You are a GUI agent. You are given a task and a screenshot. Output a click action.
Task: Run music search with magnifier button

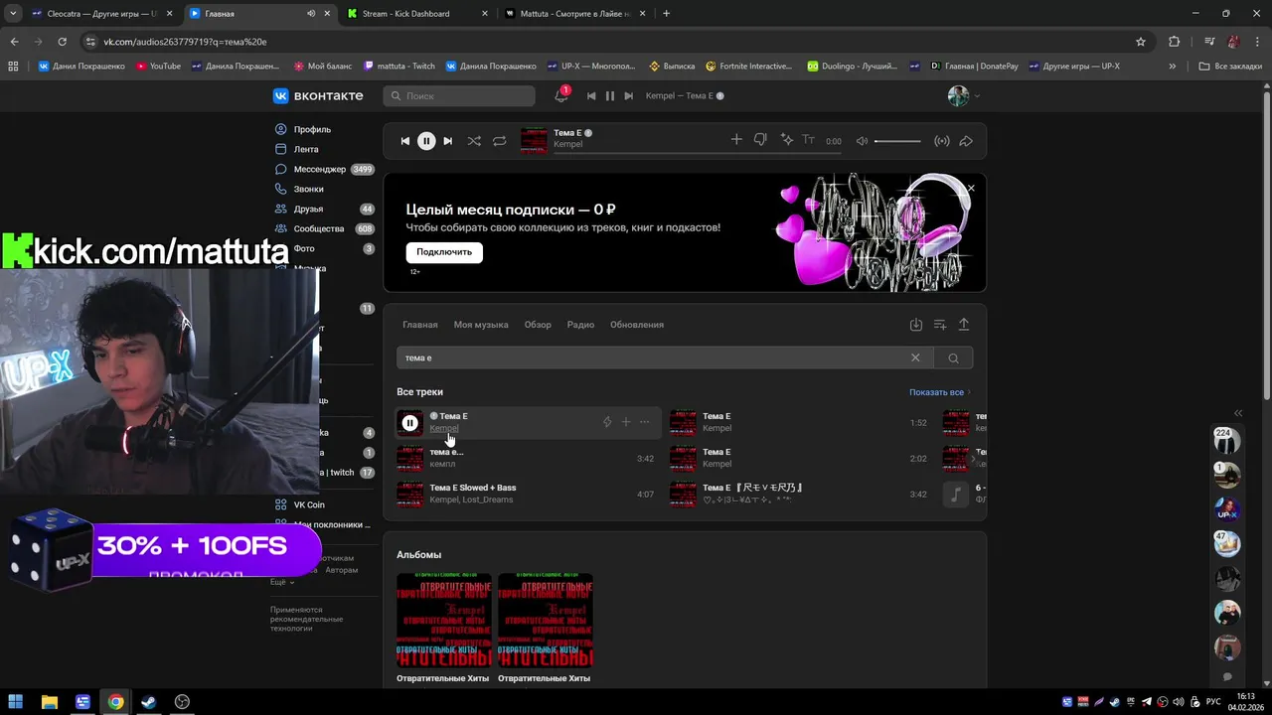point(953,357)
